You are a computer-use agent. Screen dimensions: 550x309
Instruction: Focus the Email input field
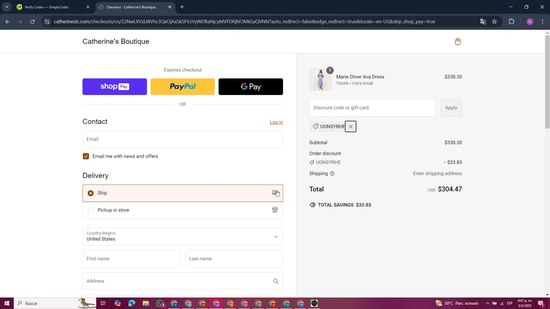click(x=183, y=139)
